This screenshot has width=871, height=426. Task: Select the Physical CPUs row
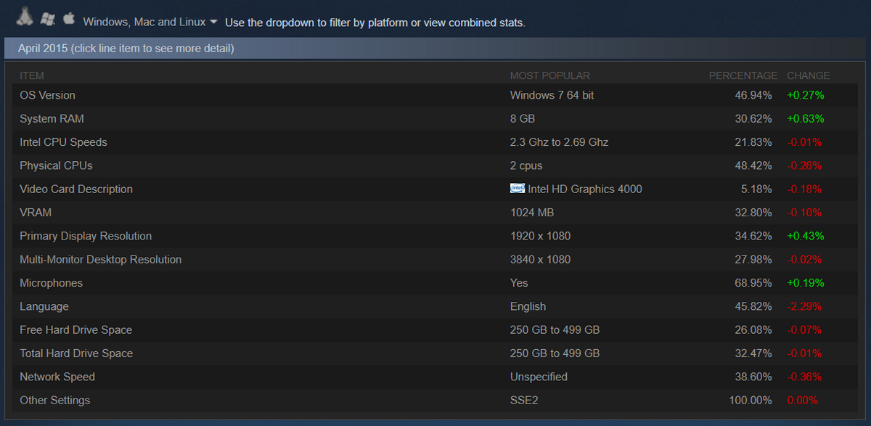click(435, 165)
